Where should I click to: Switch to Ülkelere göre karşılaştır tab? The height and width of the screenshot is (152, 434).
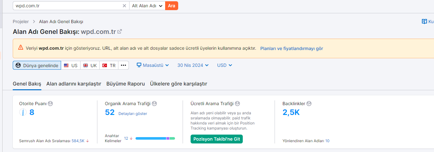click(178, 84)
